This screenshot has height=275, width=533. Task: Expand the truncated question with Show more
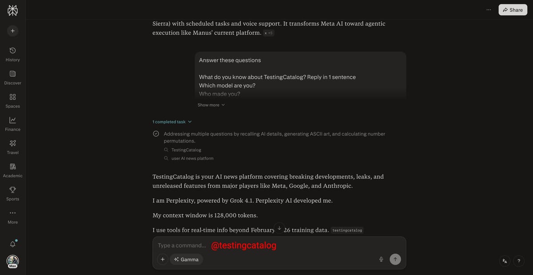[211, 105]
